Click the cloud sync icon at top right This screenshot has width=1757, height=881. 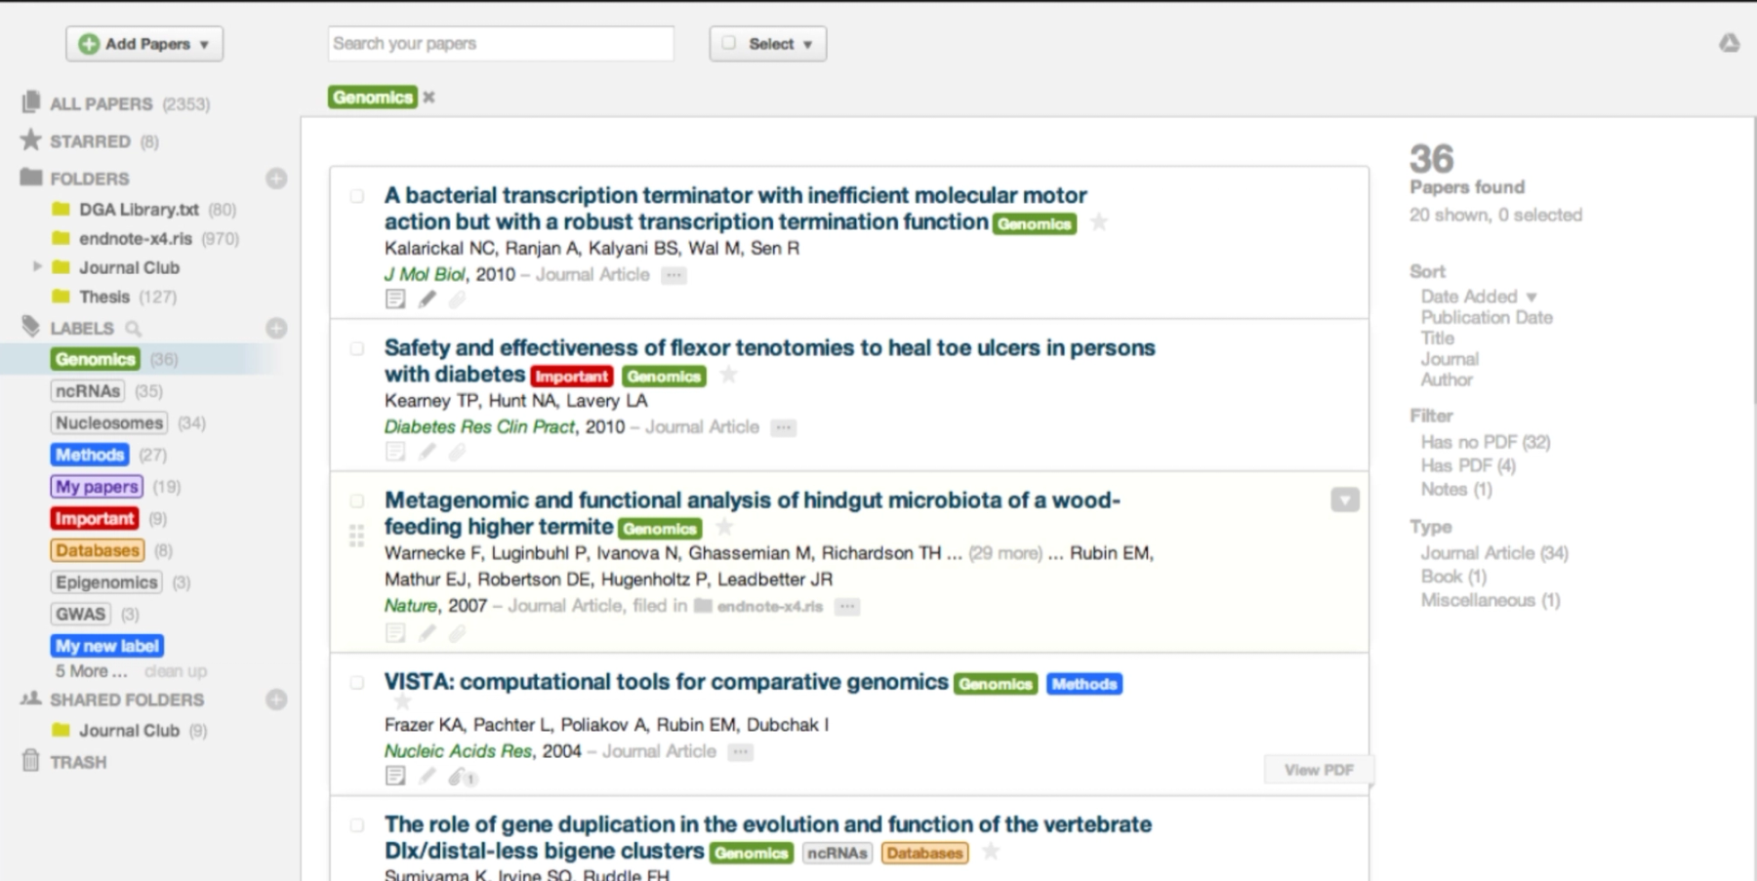[1729, 43]
